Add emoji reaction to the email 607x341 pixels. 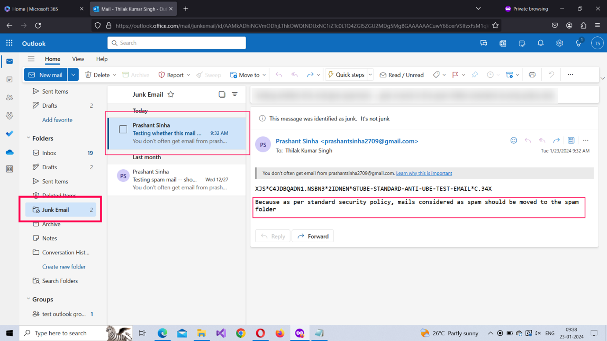tap(514, 141)
